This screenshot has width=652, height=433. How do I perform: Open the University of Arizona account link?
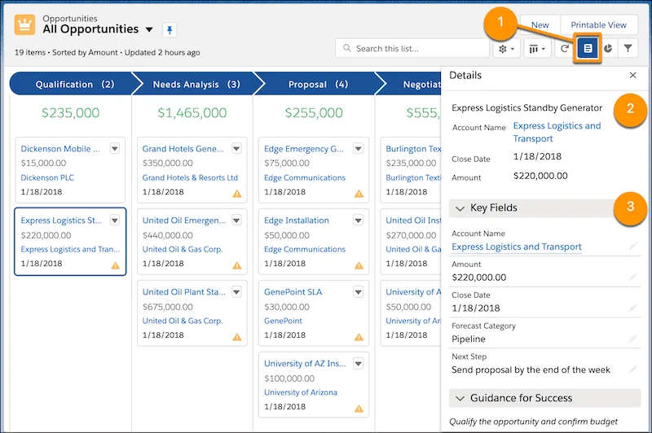click(300, 392)
